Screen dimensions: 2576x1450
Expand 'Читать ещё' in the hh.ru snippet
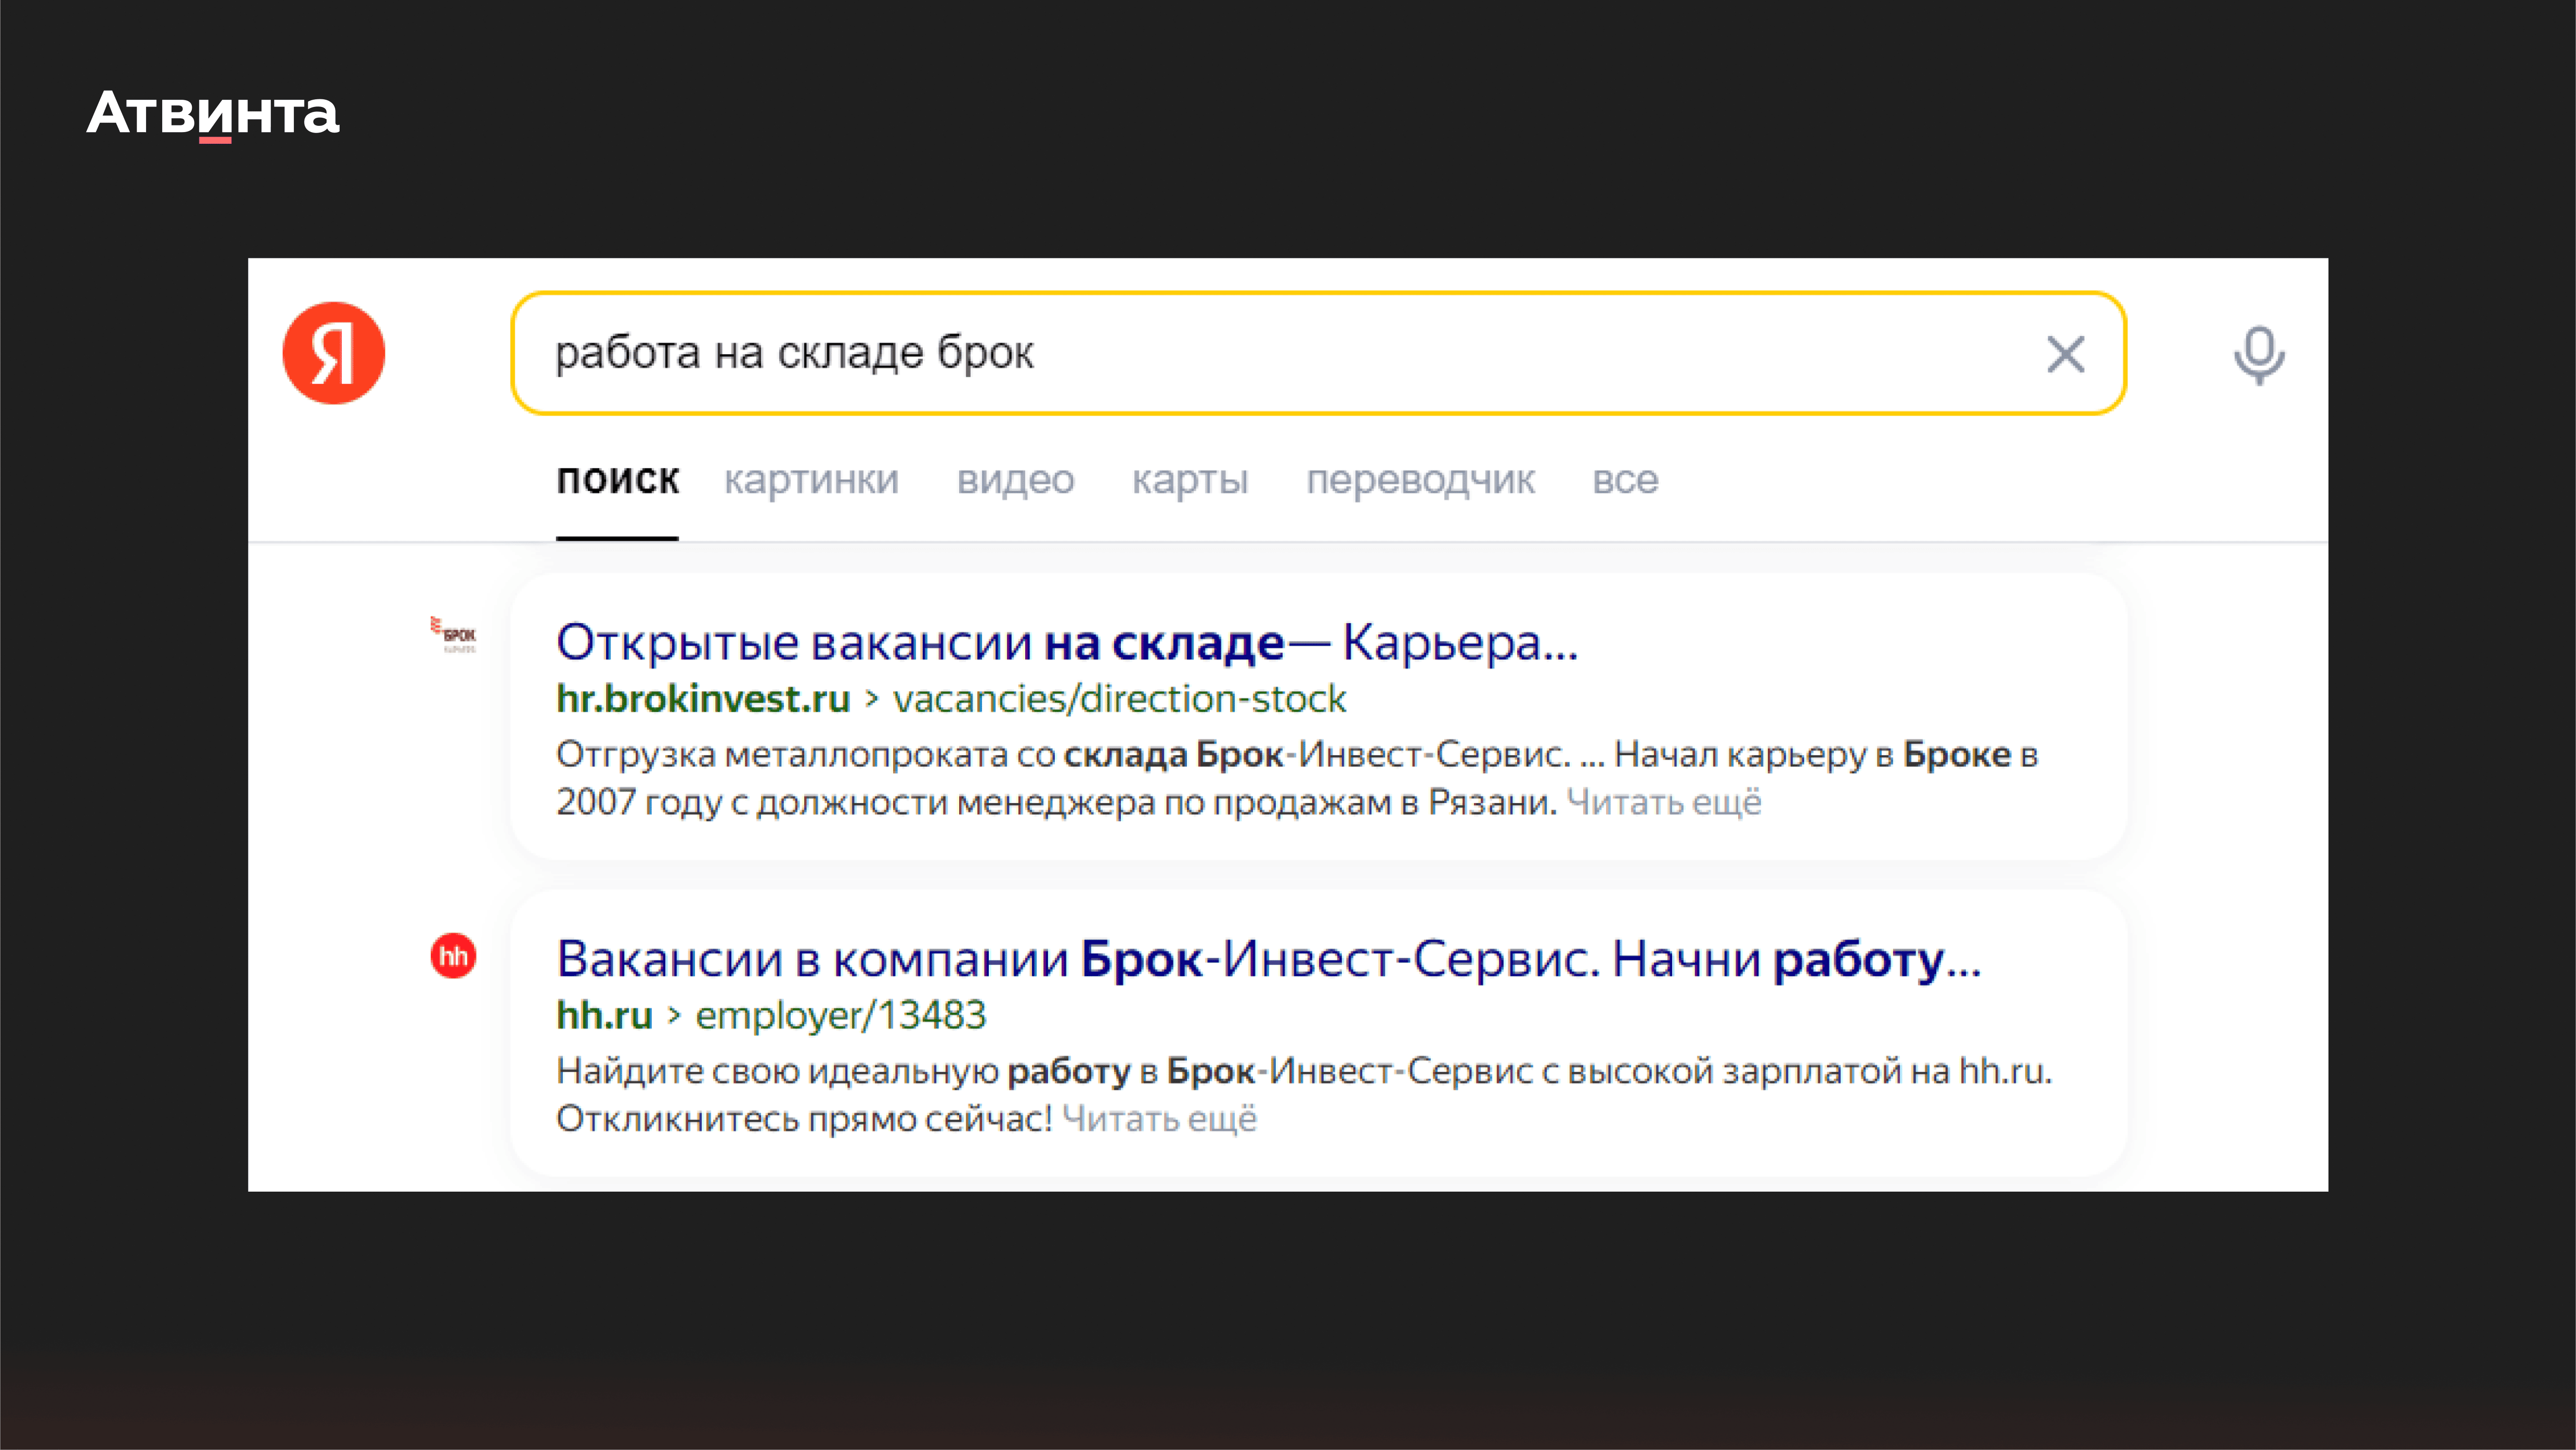[1159, 1118]
